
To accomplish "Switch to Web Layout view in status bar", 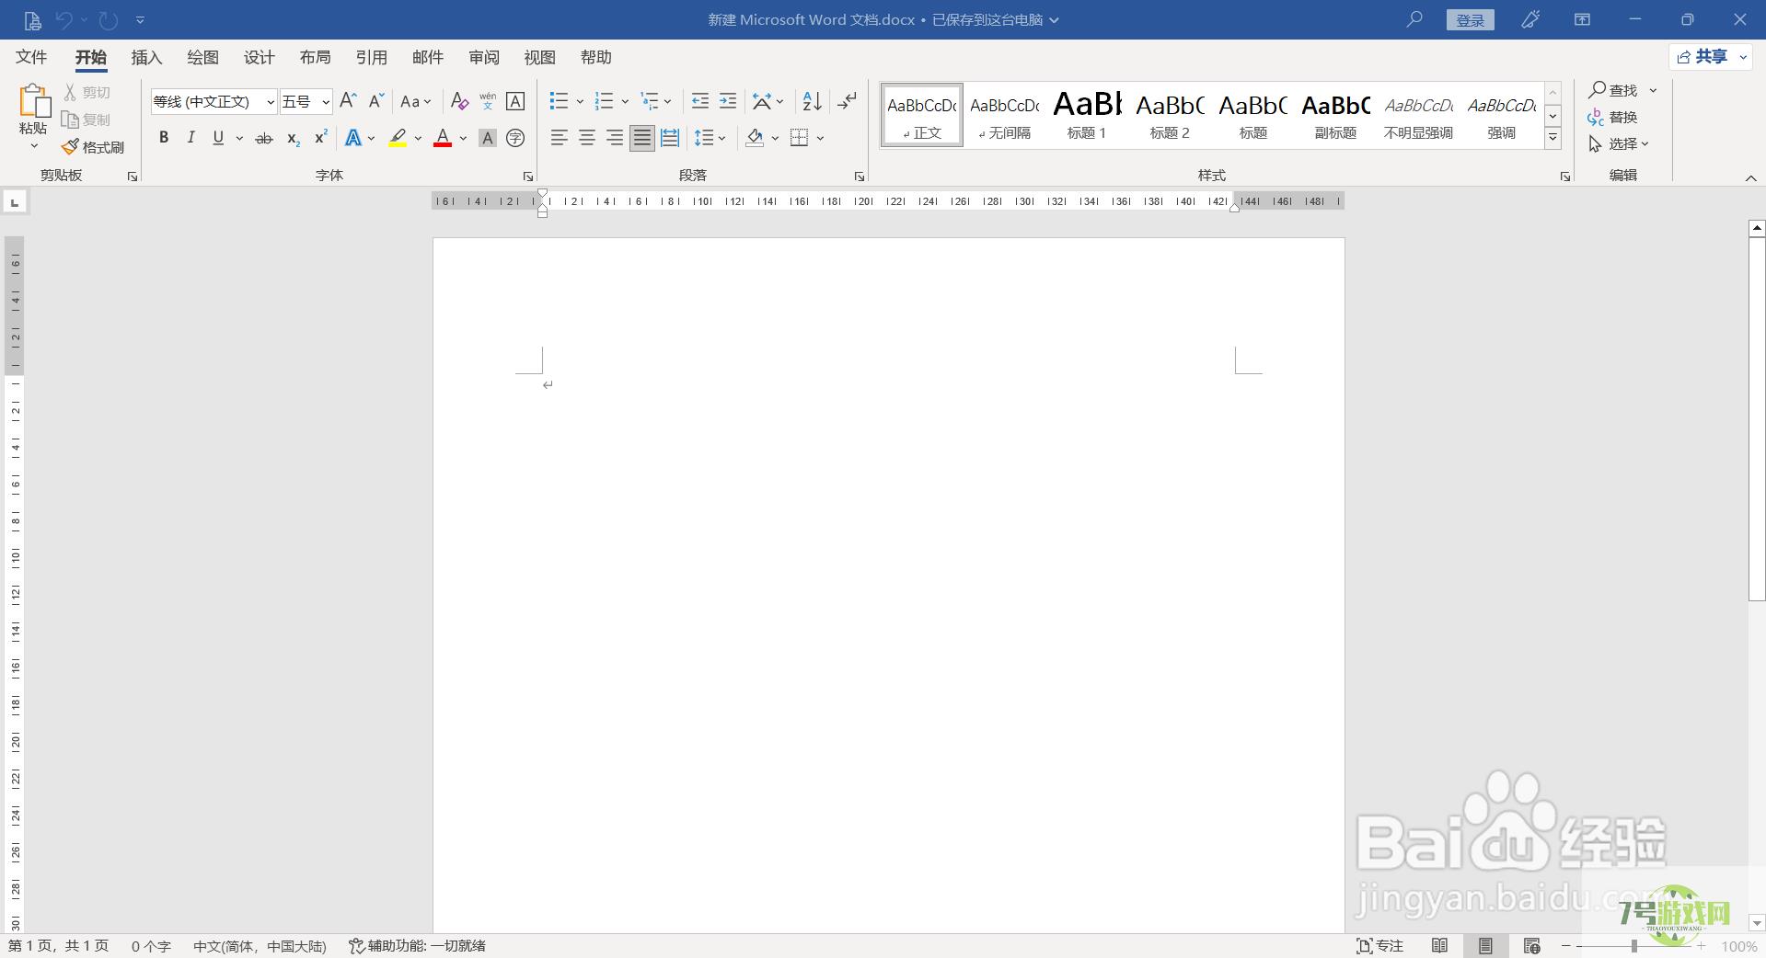I will (x=1531, y=946).
